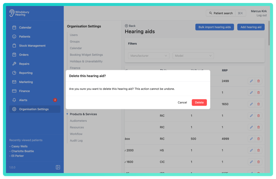This screenshot has width=276, height=179.
Task: Open Holidays & Unavailability settings
Action: point(86,61)
